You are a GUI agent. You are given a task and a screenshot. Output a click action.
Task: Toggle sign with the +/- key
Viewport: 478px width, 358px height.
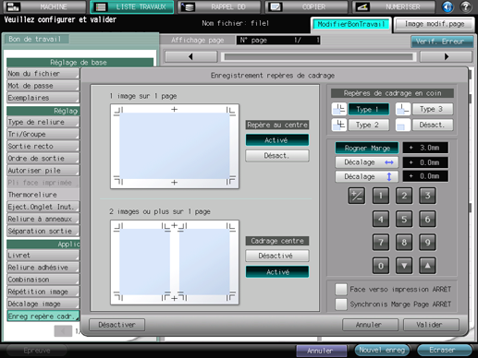point(357,196)
